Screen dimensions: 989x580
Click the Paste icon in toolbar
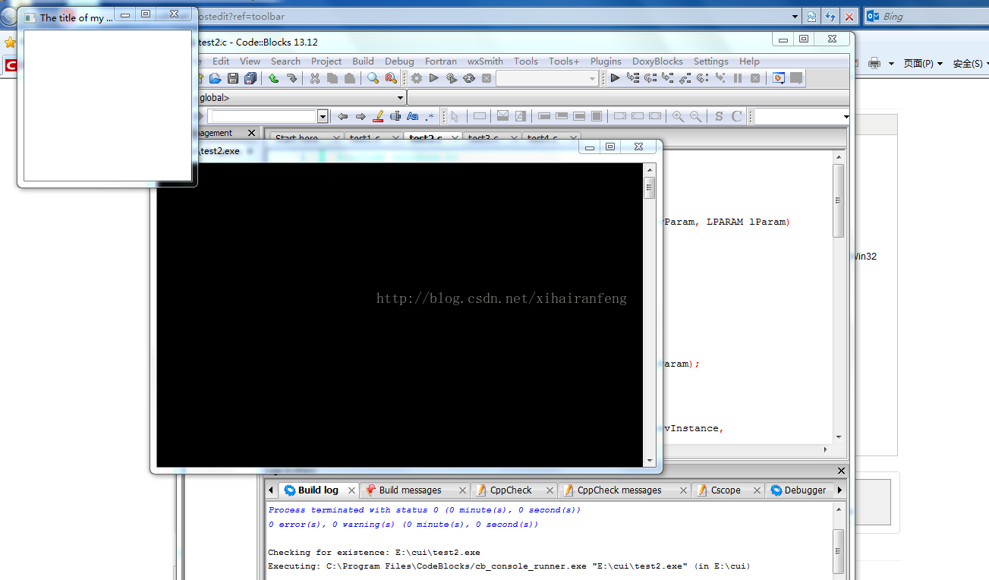click(350, 78)
